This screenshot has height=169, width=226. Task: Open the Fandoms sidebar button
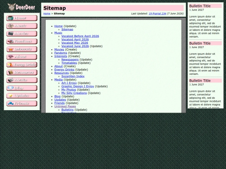(x=22, y=41)
